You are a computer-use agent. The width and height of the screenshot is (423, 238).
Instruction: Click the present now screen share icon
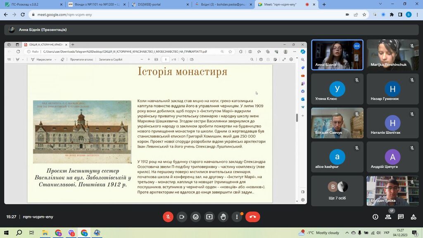tap(209, 217)
